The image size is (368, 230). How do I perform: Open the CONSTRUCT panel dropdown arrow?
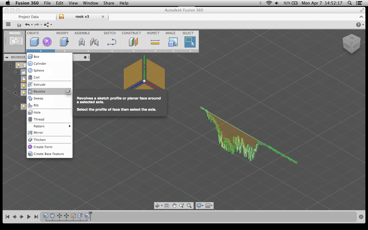[133, 51]
